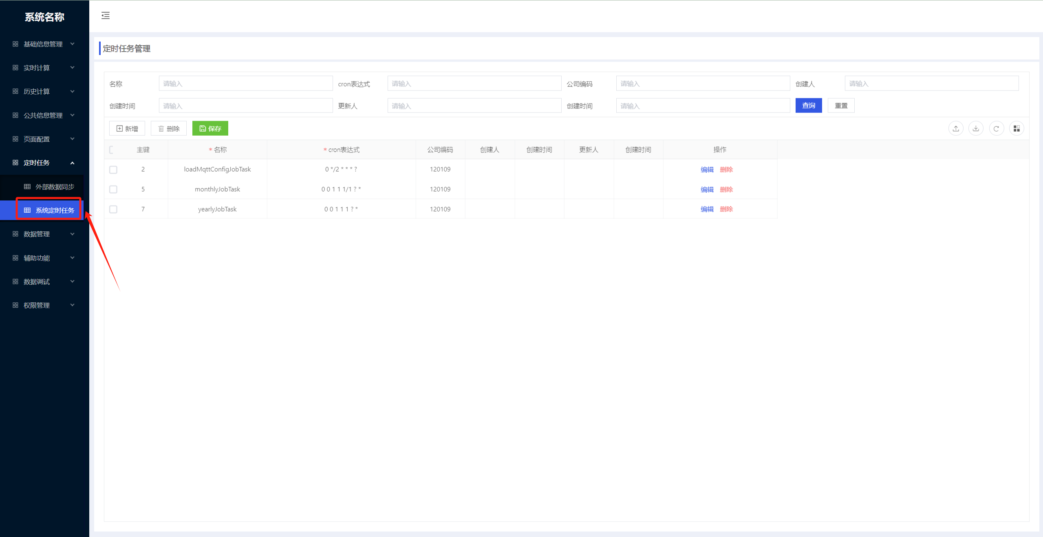Expand 数据管理 using its chevron
Viewport: 1043px width, 537px height.
point(73,234)
